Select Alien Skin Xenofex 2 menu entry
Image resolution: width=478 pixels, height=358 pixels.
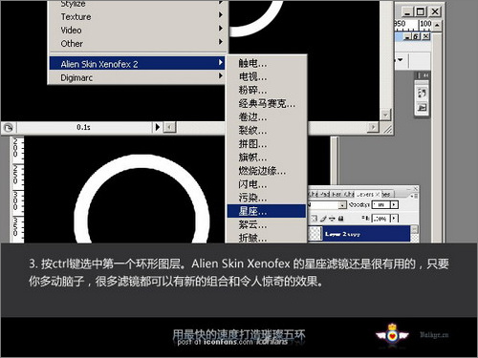click(x=138, y=63)
